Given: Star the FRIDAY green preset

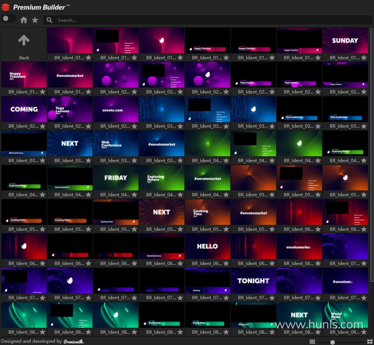Looking at the screenshot, I should [134, 195].
